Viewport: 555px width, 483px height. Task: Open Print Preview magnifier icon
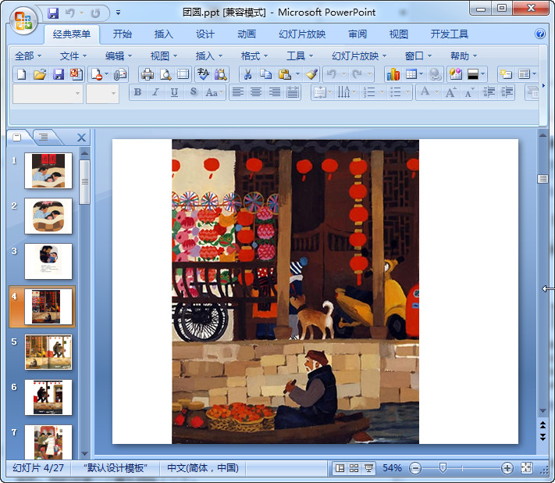165,74
